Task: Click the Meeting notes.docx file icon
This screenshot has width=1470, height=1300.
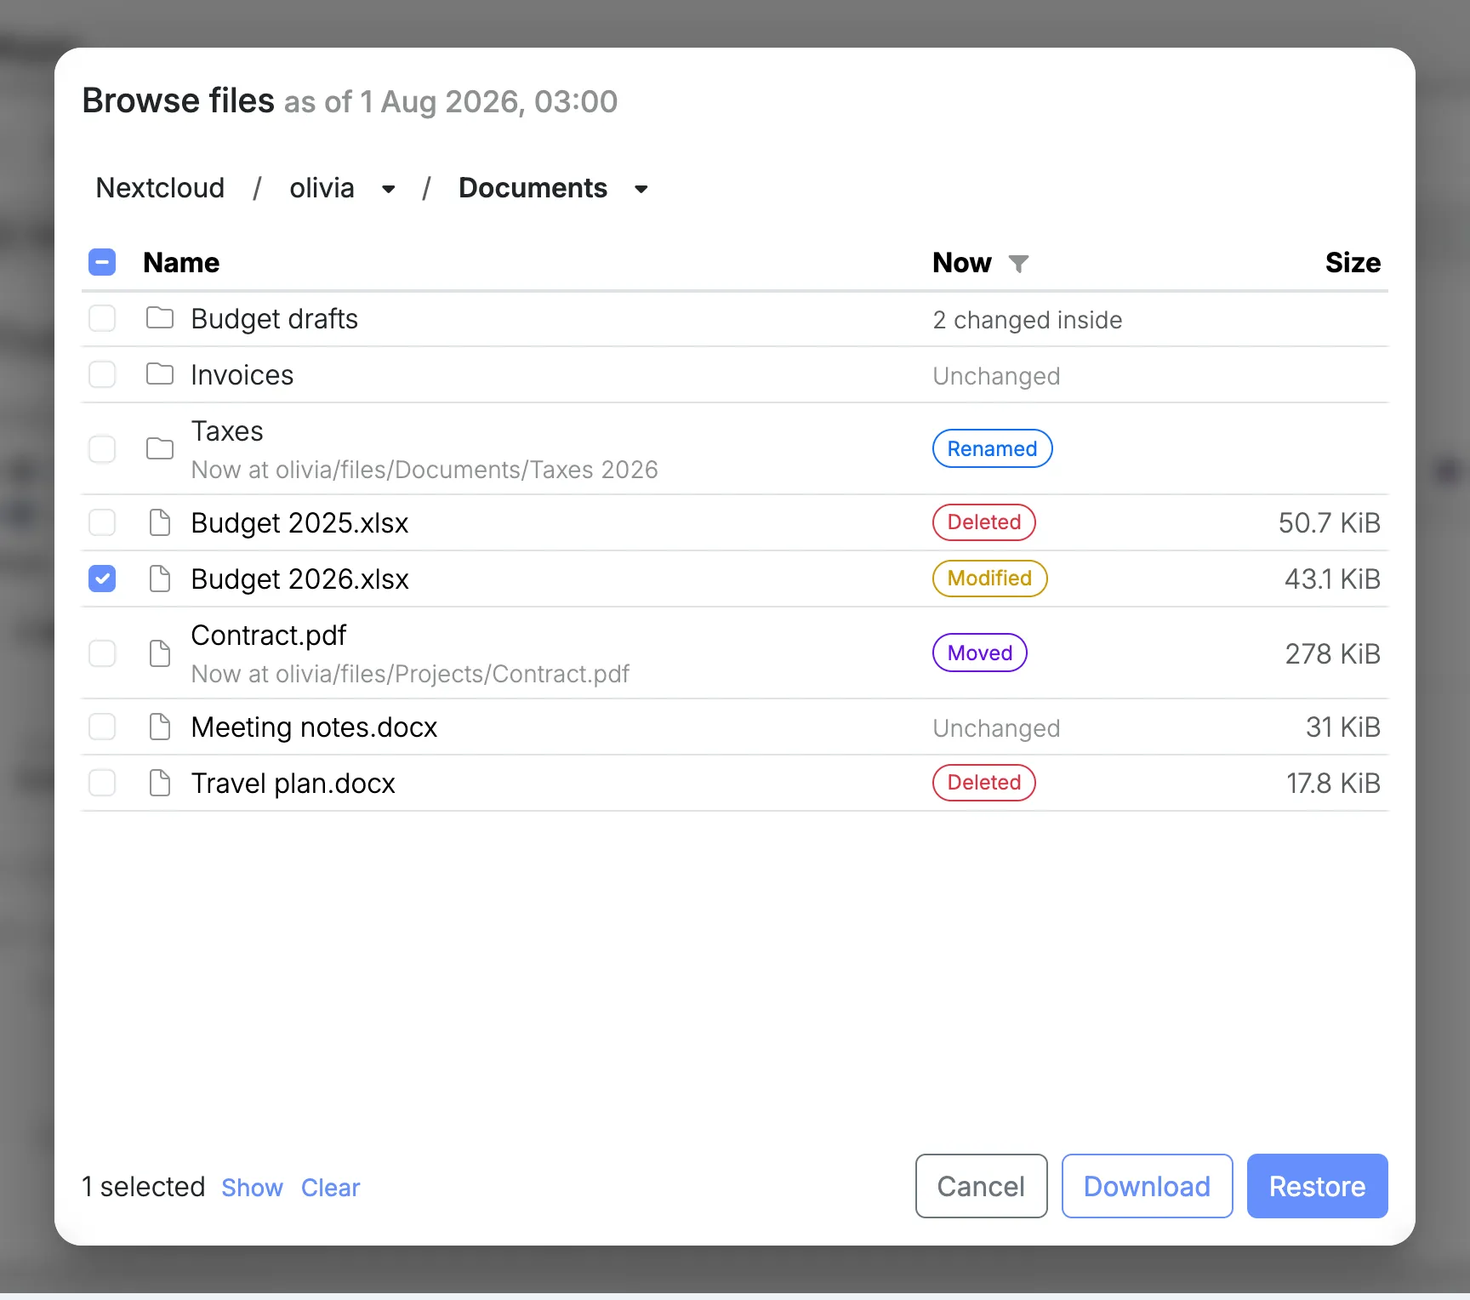Action: pos(160,727)
